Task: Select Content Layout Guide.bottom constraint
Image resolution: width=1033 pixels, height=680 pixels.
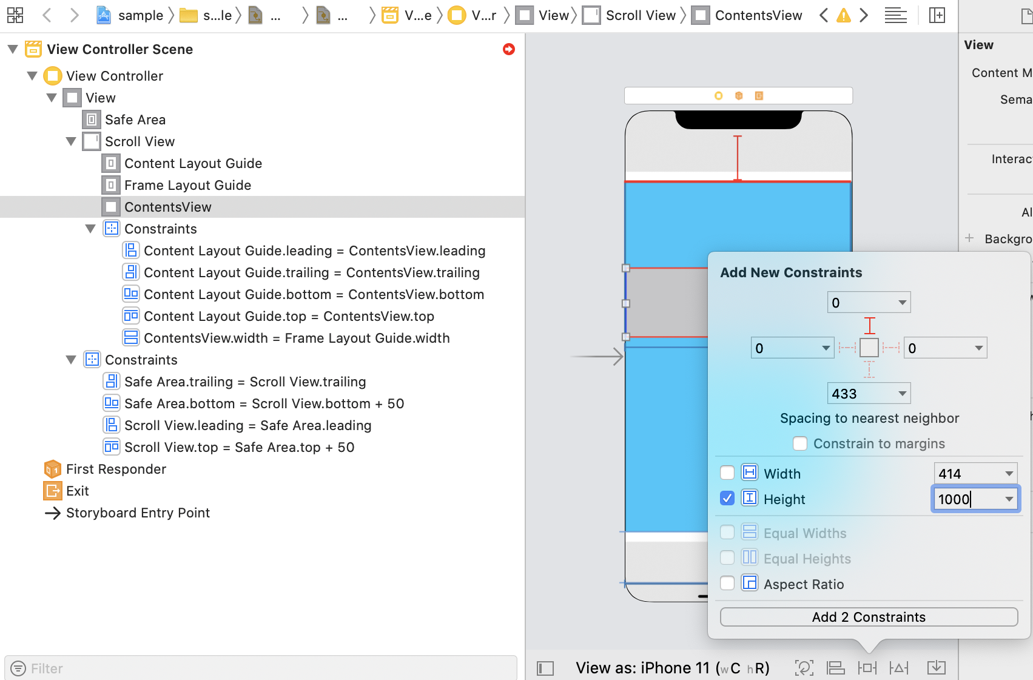Action: (304, 294)
